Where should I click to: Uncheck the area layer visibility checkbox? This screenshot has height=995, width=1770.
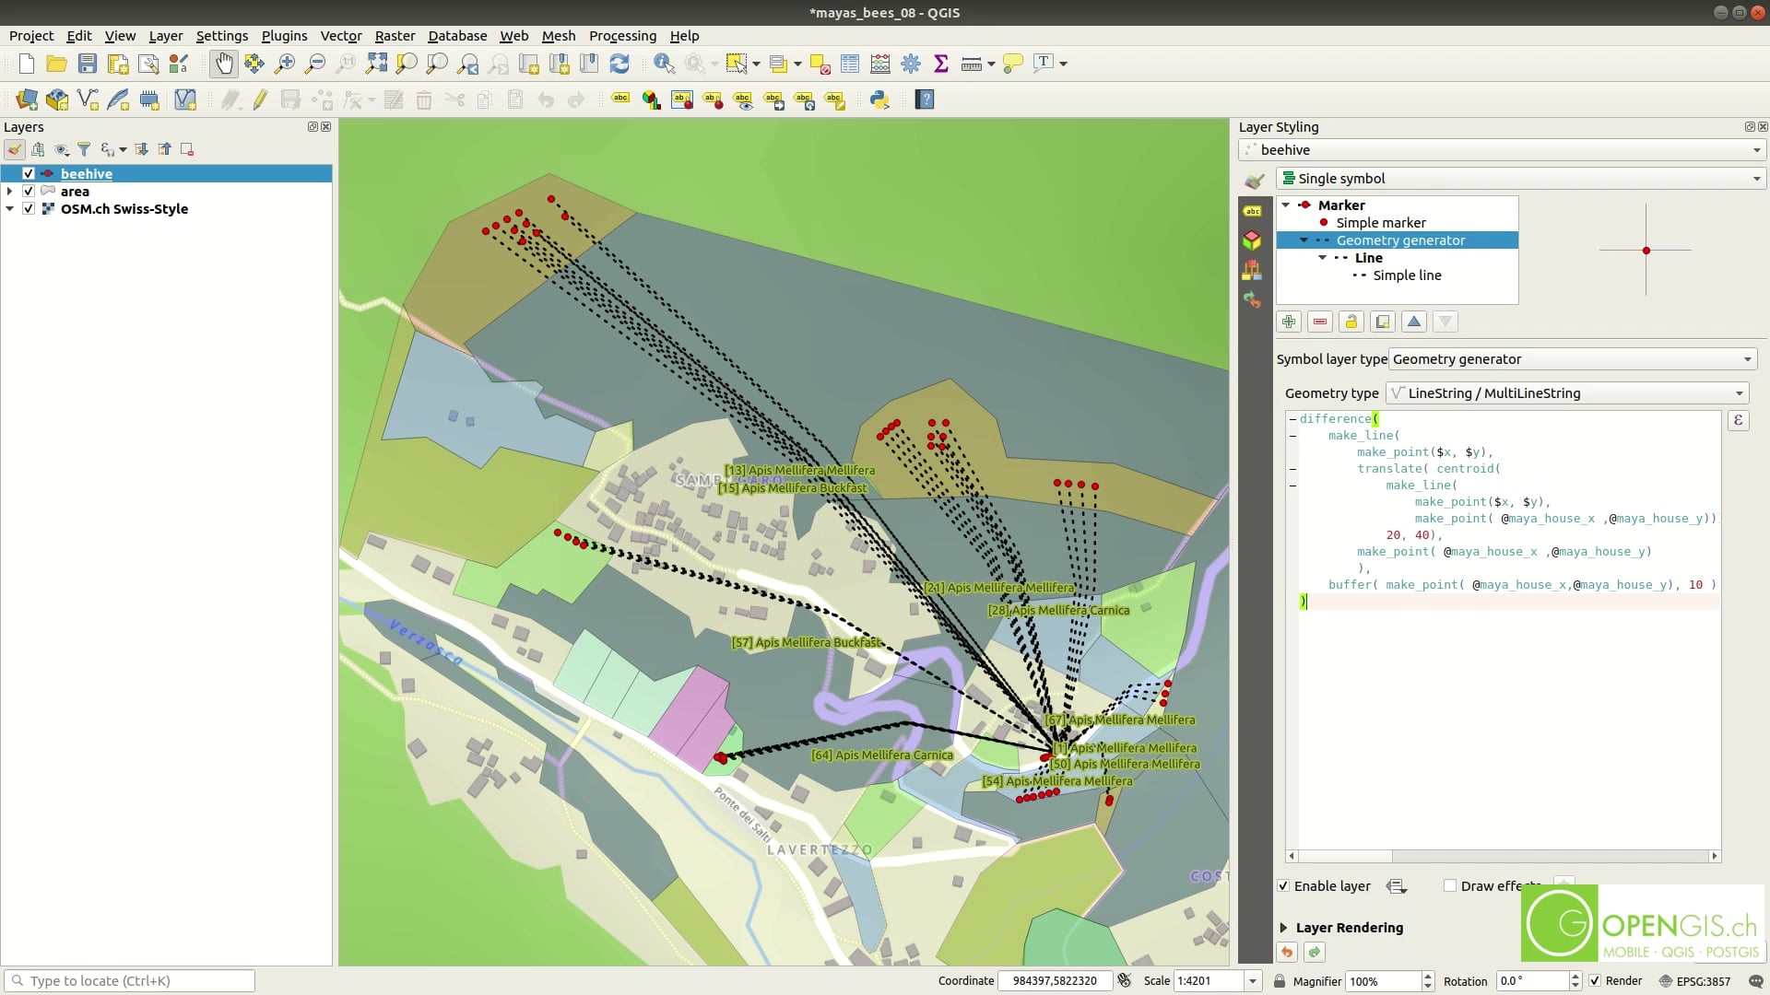click(29, 191)
